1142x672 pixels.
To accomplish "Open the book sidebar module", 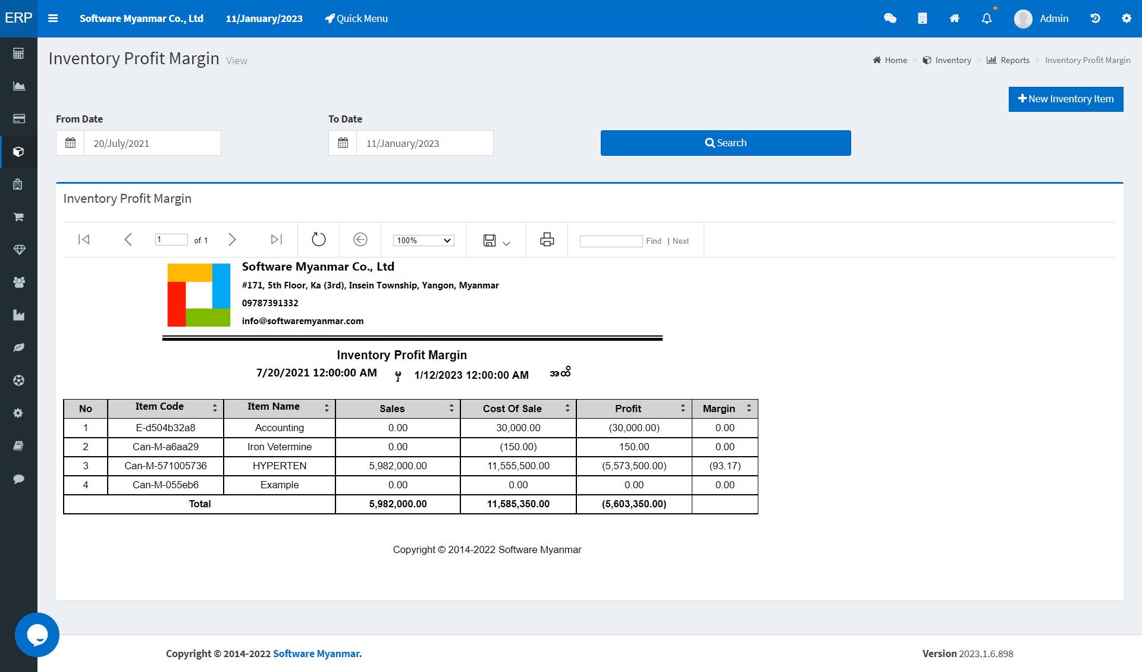I will coord(18,445).
